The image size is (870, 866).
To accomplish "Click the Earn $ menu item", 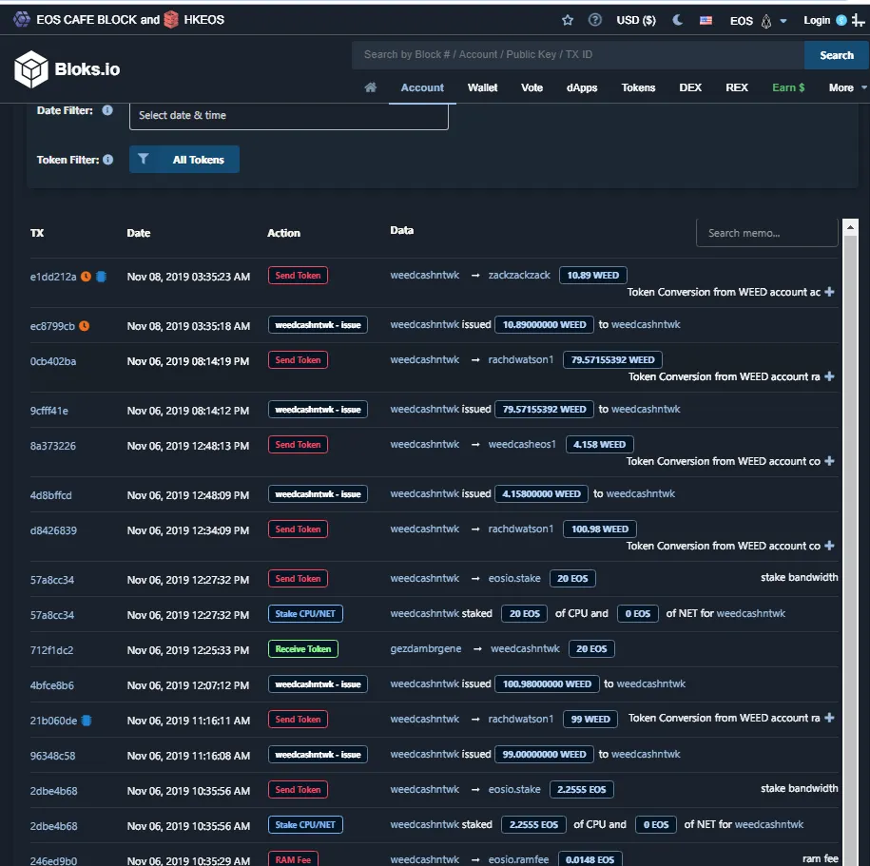I will pos(788,87).
